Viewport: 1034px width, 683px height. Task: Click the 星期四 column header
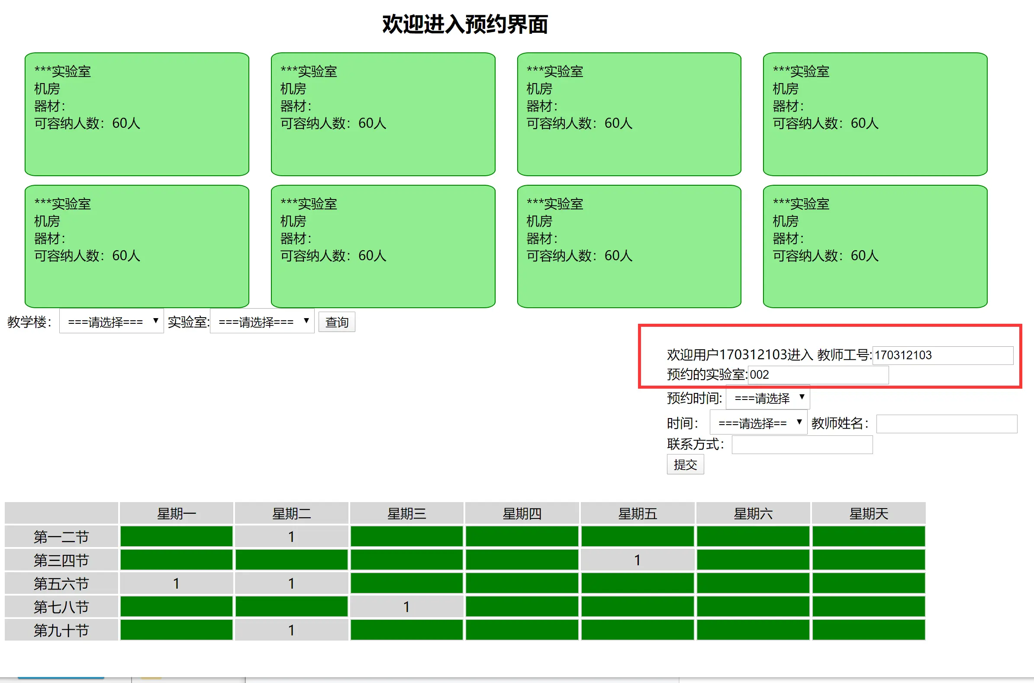[x=522, y=514]
